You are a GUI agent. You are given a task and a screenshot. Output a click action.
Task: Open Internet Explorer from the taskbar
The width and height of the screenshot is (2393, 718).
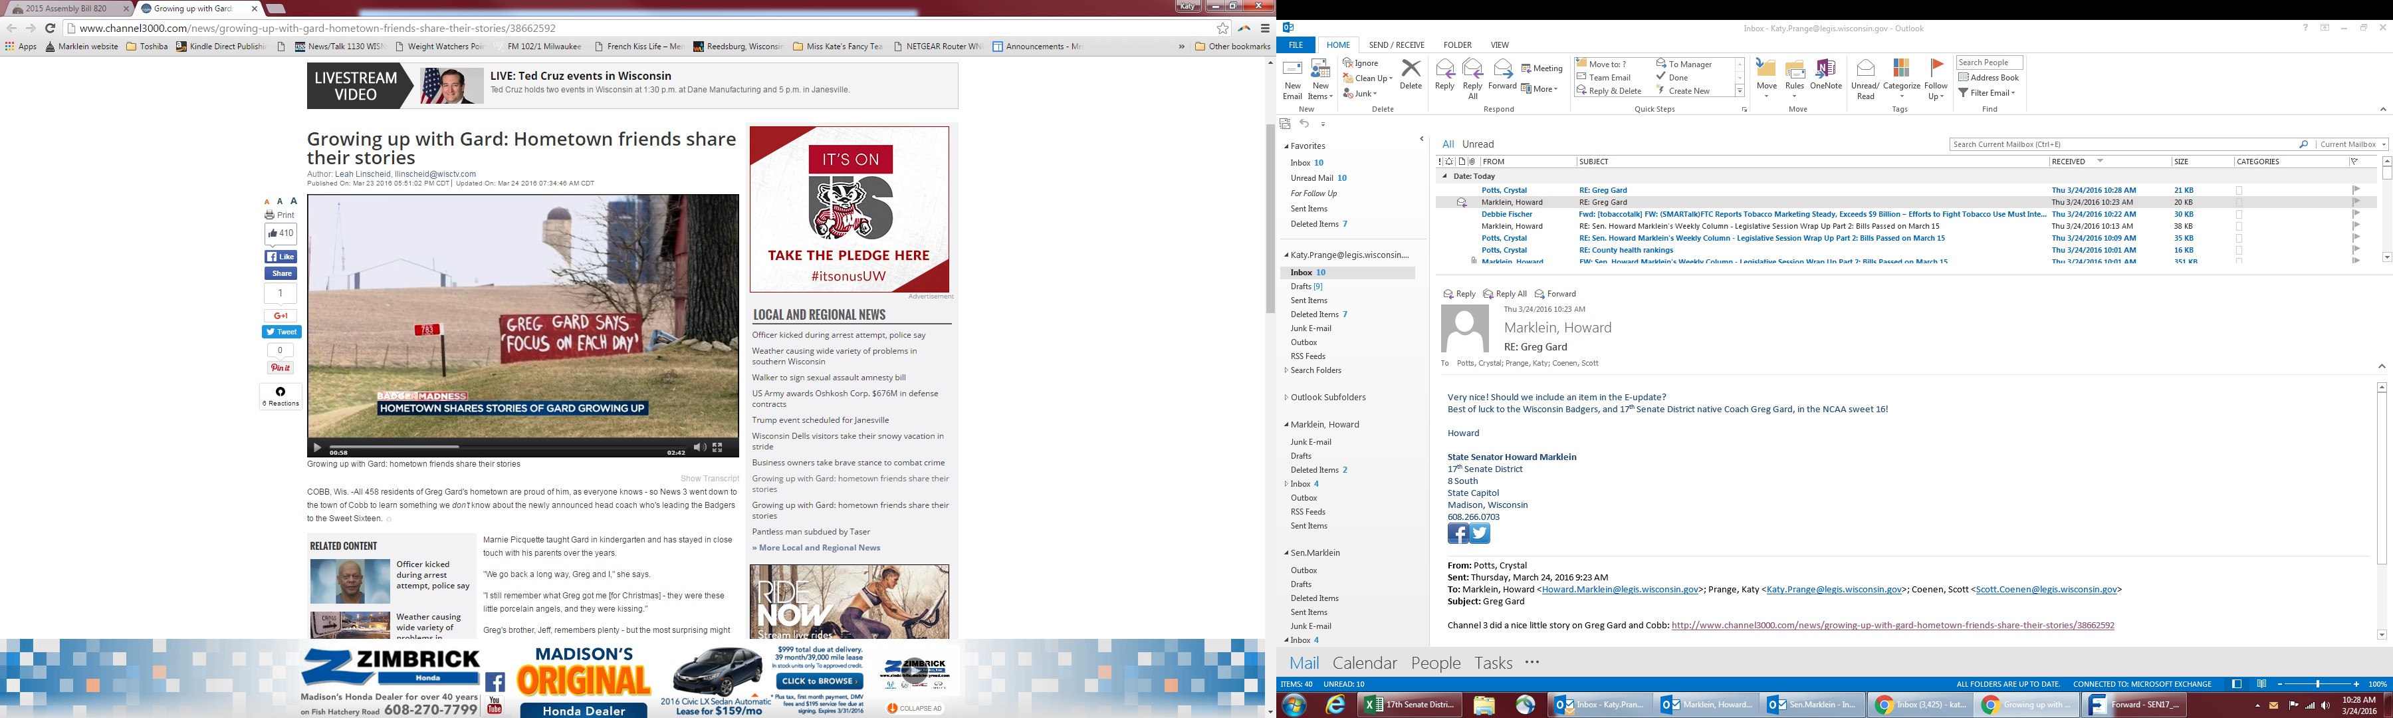[x=1335, y=705]
